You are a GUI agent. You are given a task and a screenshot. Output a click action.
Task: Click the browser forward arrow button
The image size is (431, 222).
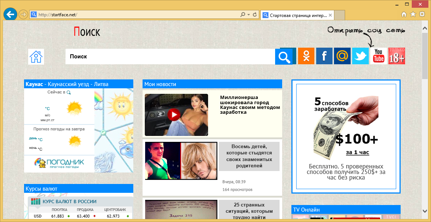24,14
